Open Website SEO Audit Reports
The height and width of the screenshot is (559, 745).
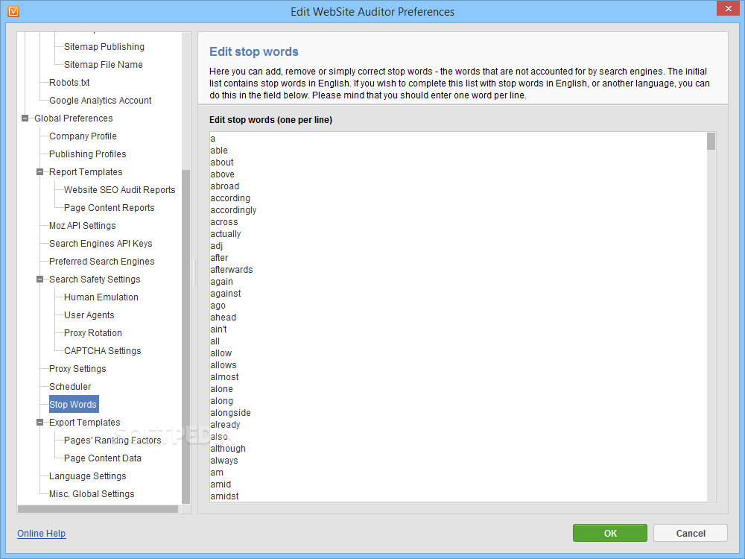120,190
